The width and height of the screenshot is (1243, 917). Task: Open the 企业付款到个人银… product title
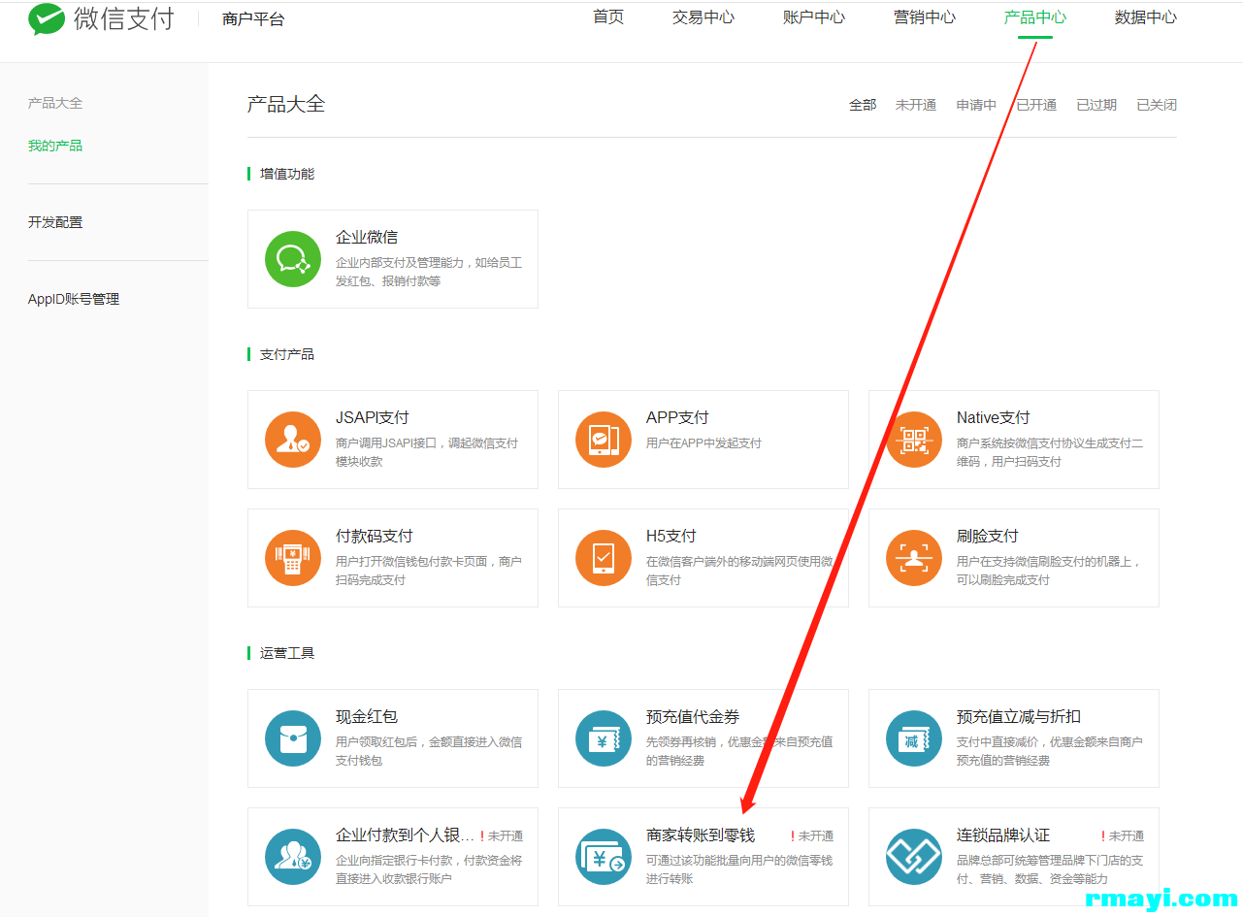(406, 835)
